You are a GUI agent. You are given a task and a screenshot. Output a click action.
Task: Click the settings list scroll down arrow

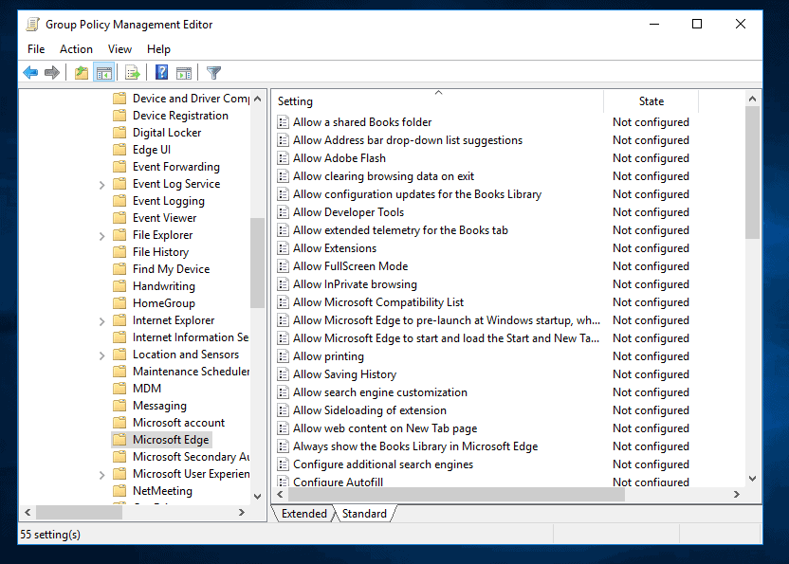[x=752, y=479]
